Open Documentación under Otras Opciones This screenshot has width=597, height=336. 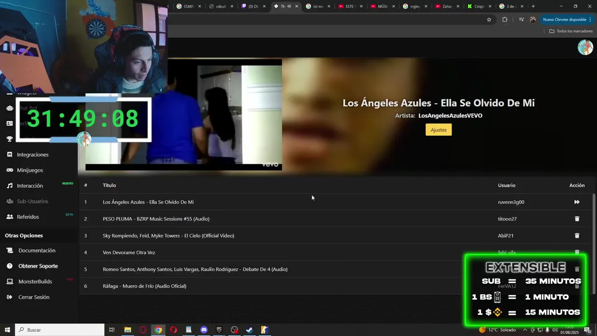coord(37,251)
